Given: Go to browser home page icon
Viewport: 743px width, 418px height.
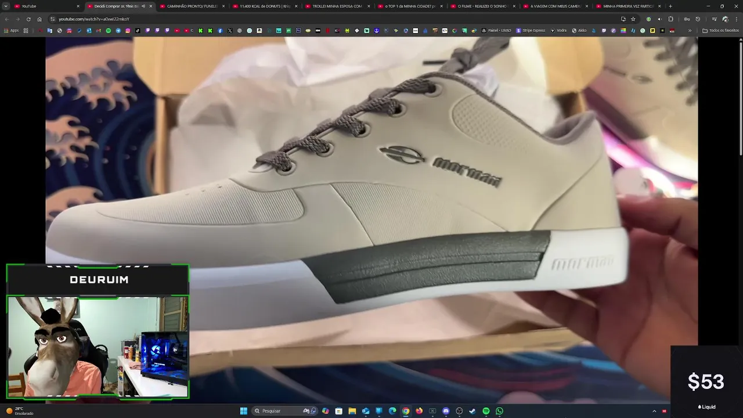Looking at the screenshot, I should tap(39, 19).
